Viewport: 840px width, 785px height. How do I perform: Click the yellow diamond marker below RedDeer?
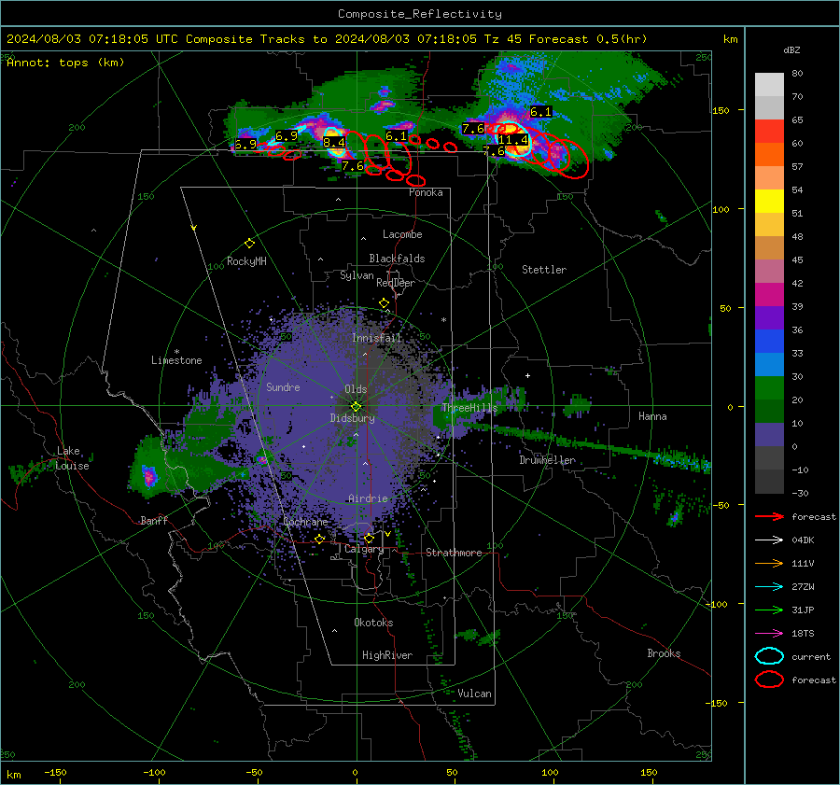click(x=384, y=303)
